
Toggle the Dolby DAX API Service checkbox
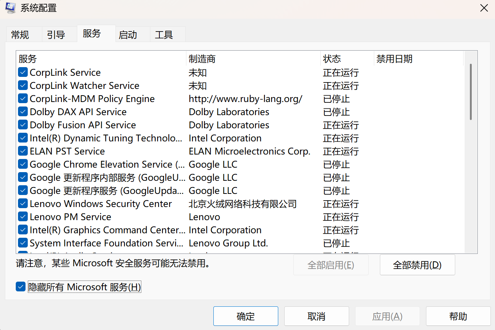[x=23, y=112]
